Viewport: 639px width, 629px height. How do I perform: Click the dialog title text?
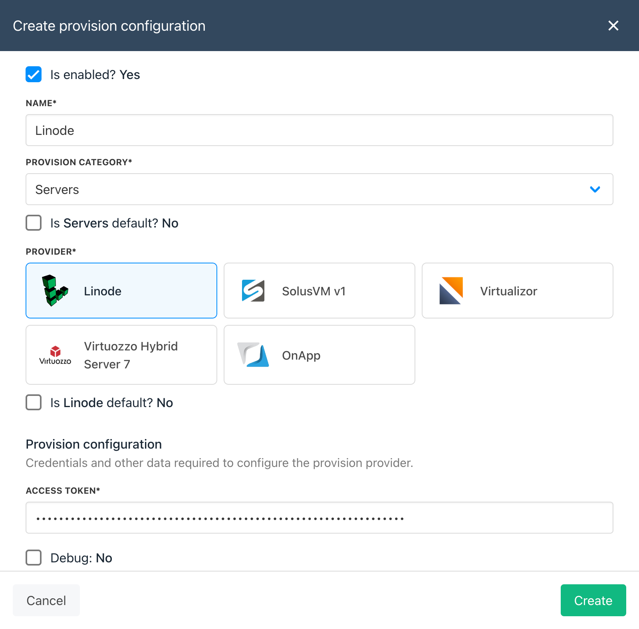coord(109,26)
